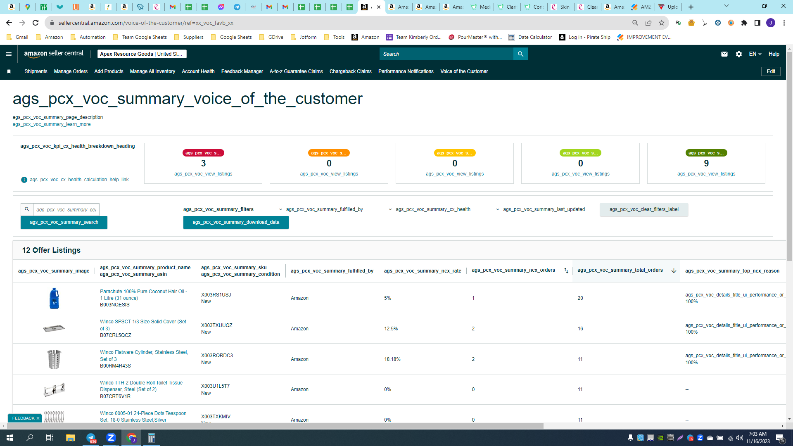Open Windows taskbar search
The width and height of the screenshot is (793, 446).
pos(30,438)
